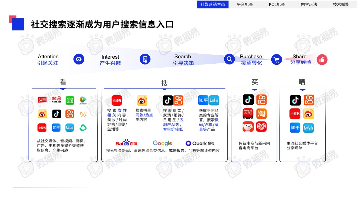This screenshot has height=201, width=358.
Task: Click the Baidu 百度 logo
Action: click(x=126, y=143)
